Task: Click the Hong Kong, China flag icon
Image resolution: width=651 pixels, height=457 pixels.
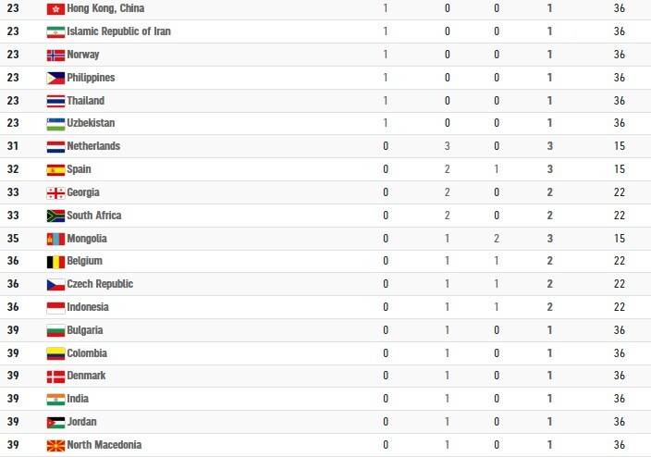Action: pyautogui.click(x=55, y=8)
